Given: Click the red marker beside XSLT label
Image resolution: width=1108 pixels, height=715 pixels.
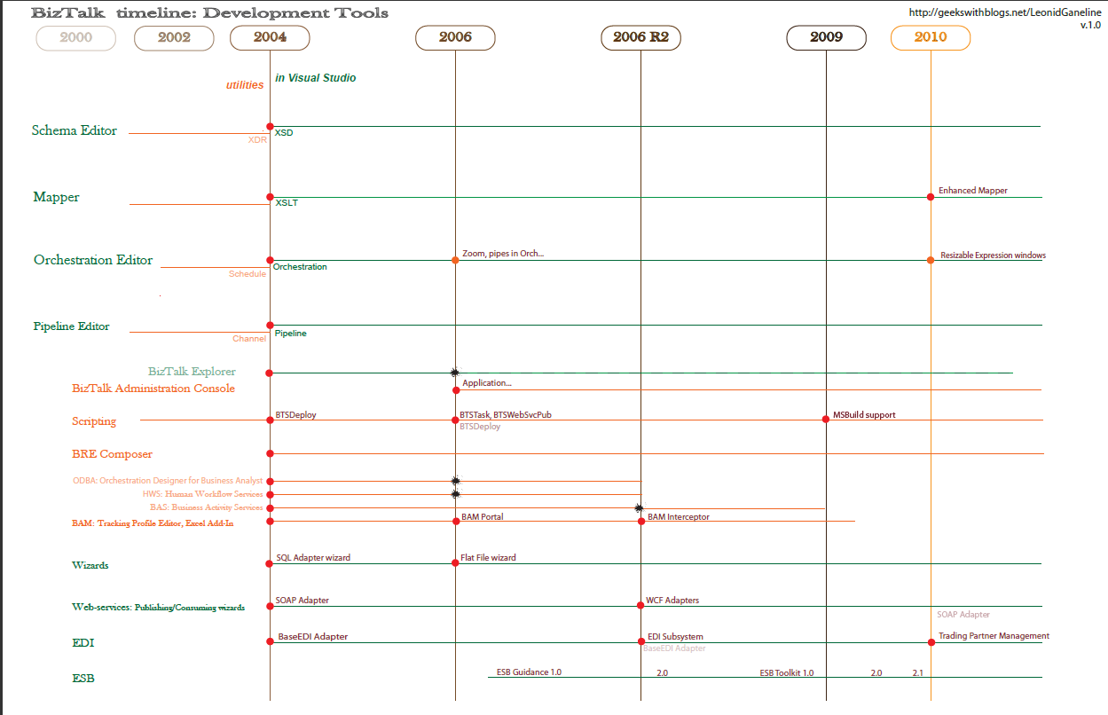Looking at the screenshot, I should coord(270,197).
